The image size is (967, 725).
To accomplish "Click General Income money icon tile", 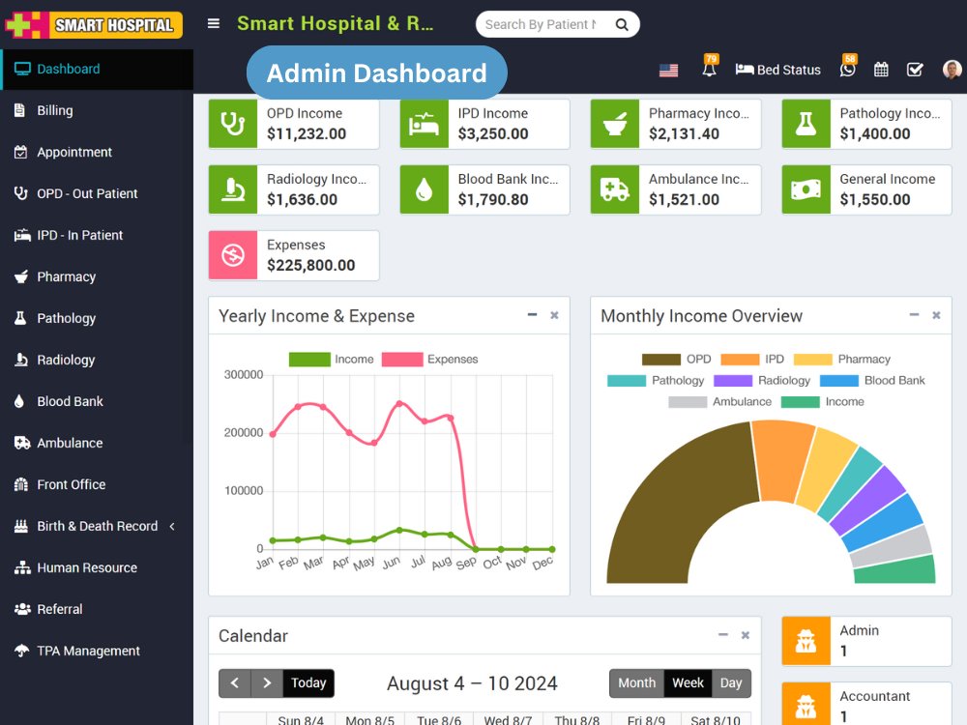I will click(x=806, y=189).
